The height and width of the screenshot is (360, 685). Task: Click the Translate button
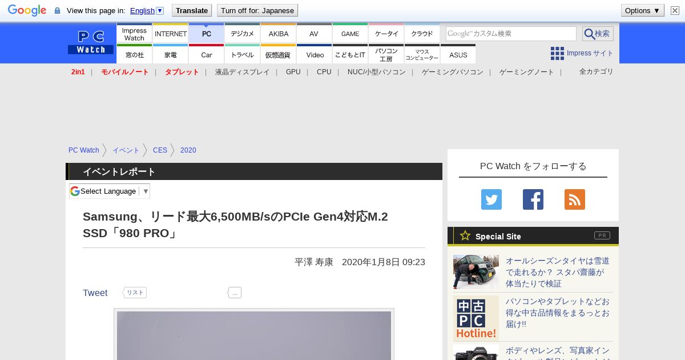click(192, 10)
